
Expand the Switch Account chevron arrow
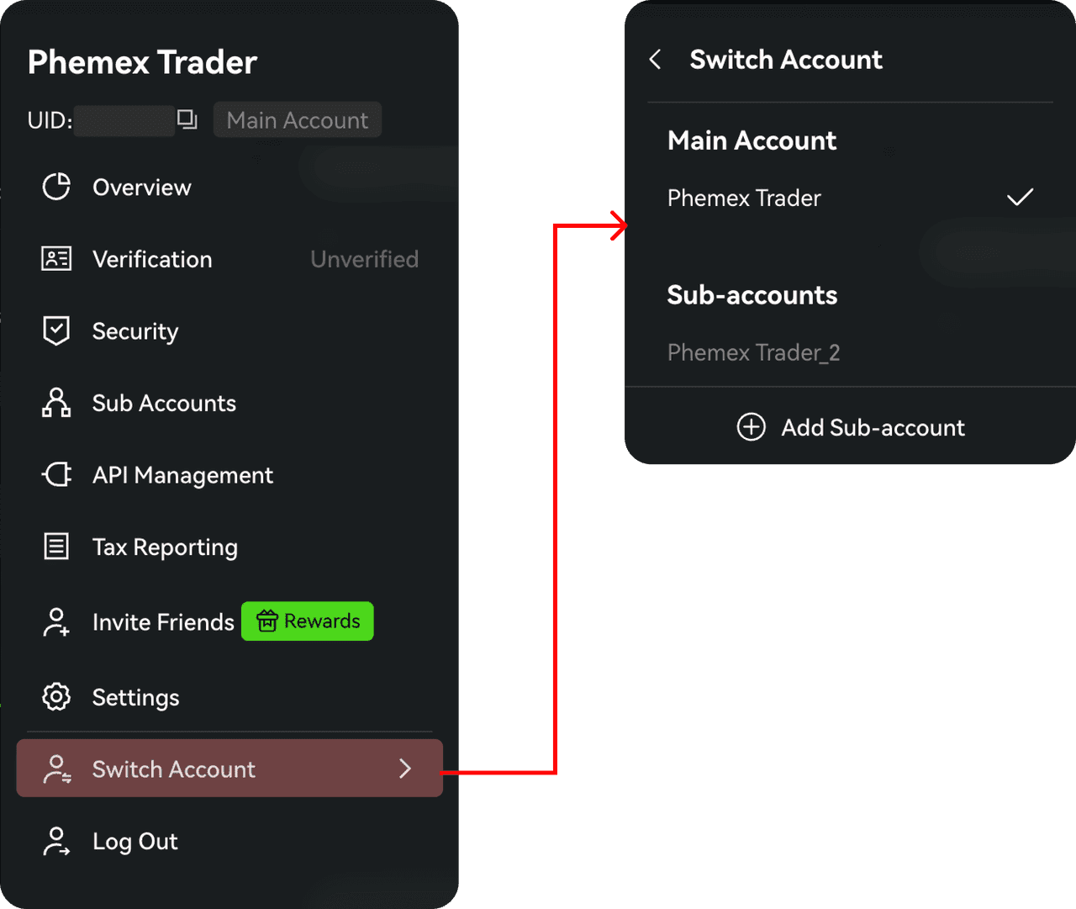tap(405, 769)
